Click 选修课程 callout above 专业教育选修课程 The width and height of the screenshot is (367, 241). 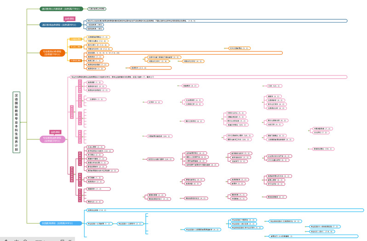click(56, 132)
